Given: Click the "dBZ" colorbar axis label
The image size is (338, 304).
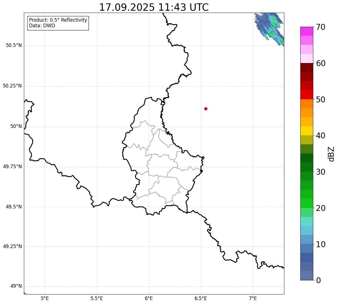Looking at the screenshot, I should point(331,154).
